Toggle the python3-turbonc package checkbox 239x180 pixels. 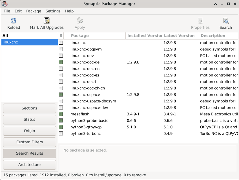[61, 133]
